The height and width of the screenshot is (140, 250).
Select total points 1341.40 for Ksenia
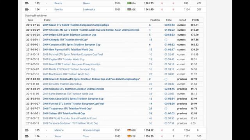pos(149,9)
